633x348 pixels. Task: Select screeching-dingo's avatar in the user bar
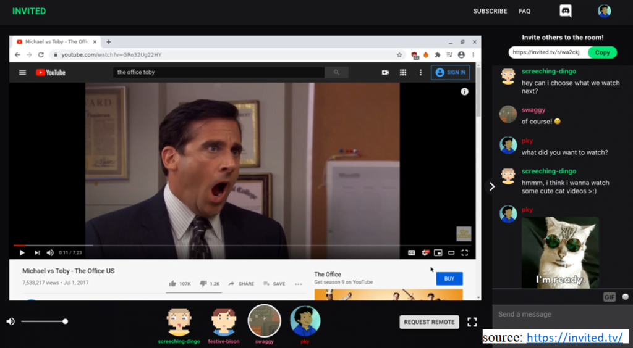[179, 321]
